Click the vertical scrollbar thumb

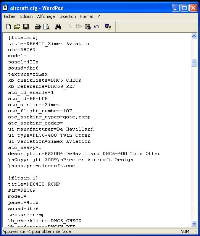(x=194, y=63)
